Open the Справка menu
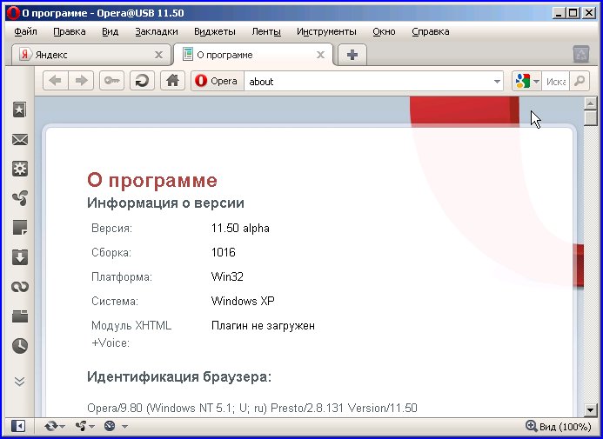This screenshot has width=603, height=439. click(431, 31)
